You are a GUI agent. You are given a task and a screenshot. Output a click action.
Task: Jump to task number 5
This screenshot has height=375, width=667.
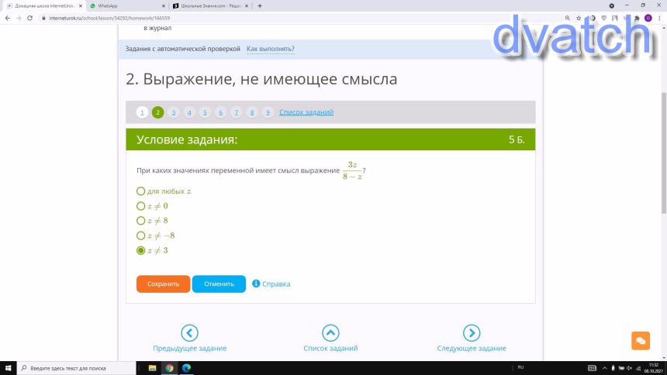205,112
